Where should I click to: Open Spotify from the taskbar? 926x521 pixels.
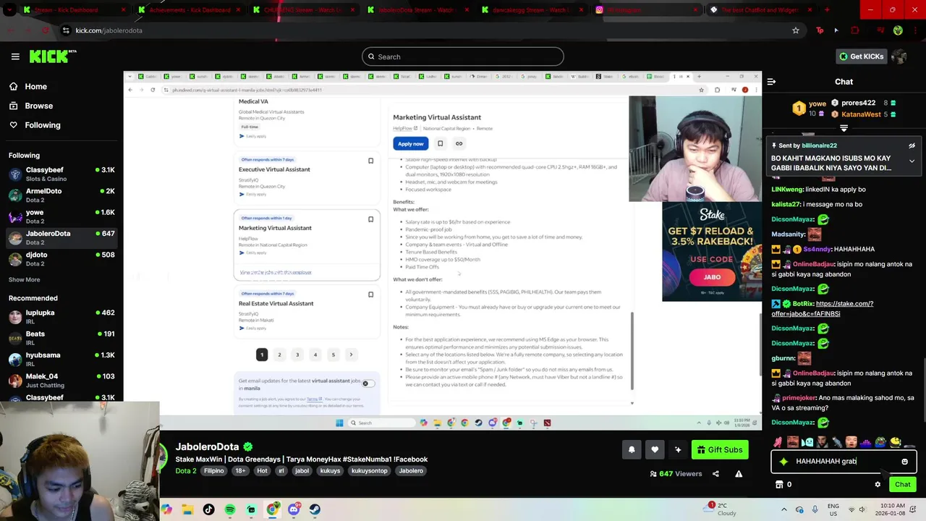click(230, 509)
